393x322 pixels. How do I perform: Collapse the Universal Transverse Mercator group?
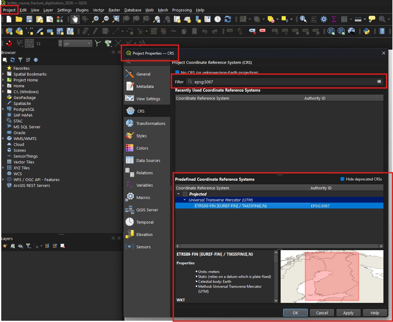(185, 200)
